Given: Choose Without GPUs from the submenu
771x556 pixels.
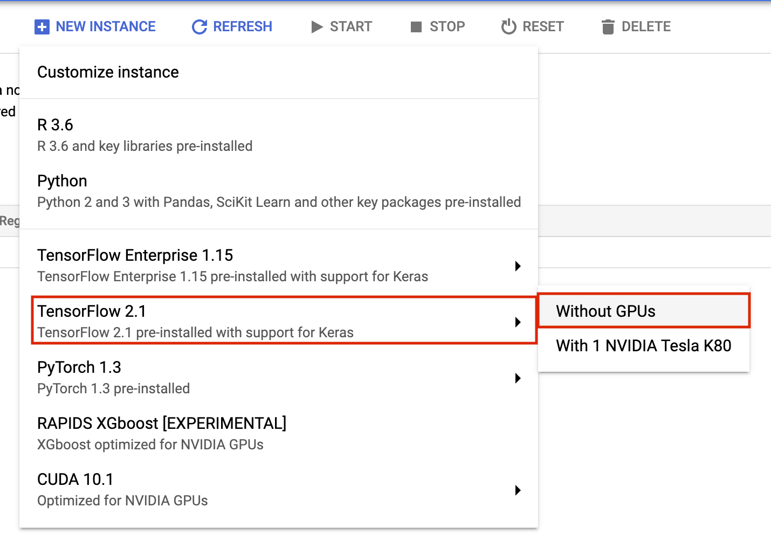Looking at the screenshot, I should (x=644, y=311).
